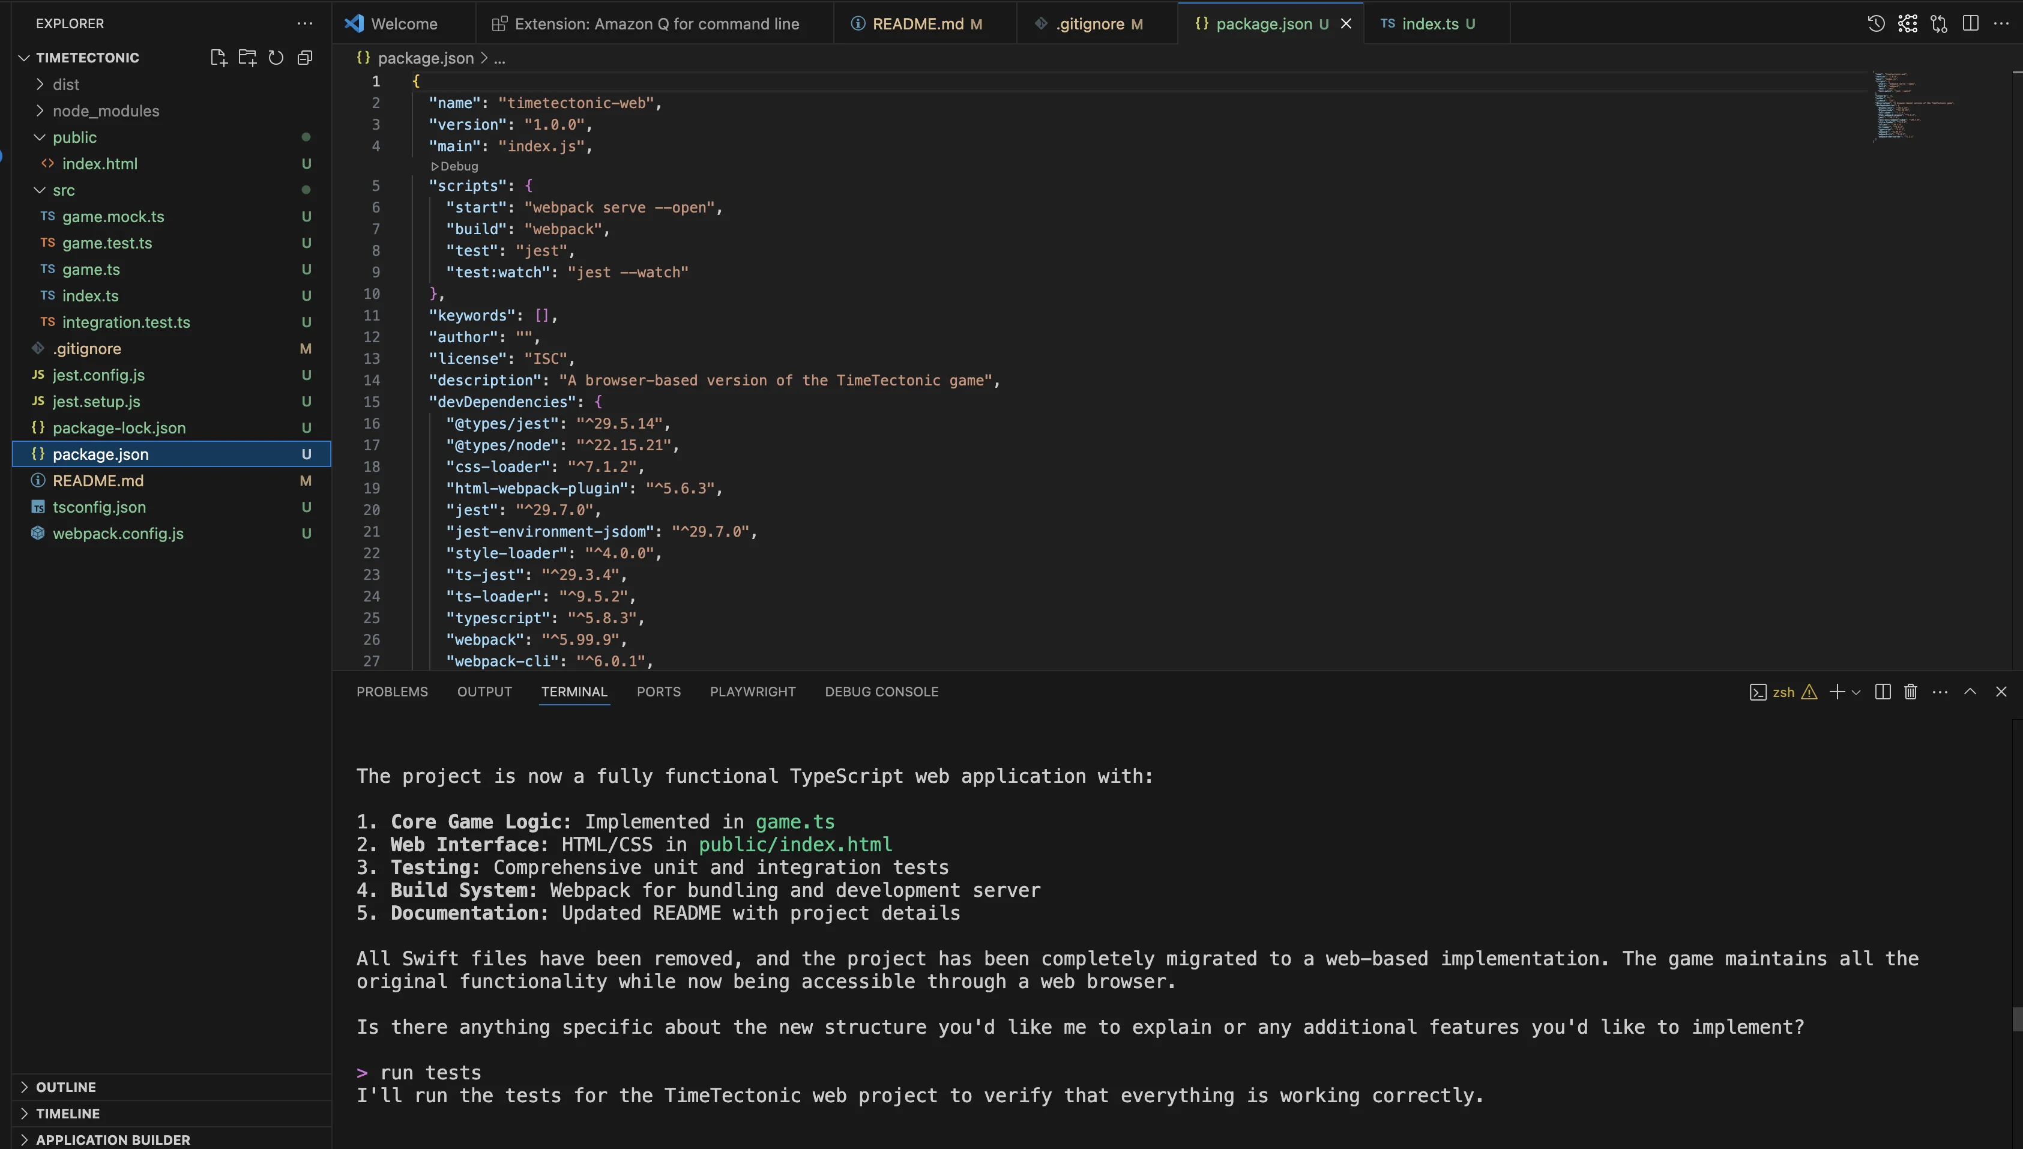The image size is (2023, 1149).
Task: Select the DEBUG CONSOLE panel
Action: pos(881,692)
